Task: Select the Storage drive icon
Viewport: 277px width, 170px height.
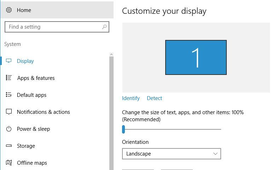Action: point(8,146)
